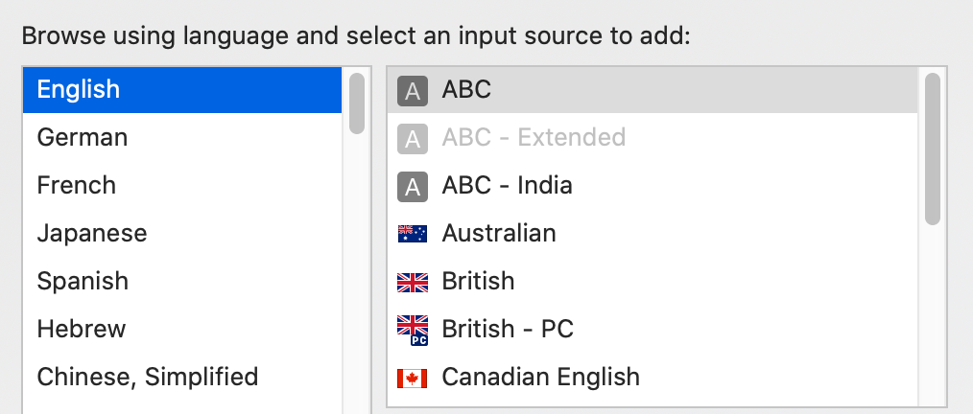Screen dimensions: 973x414
Task: Click the Australian flag icon
Action: coord(412,234)
